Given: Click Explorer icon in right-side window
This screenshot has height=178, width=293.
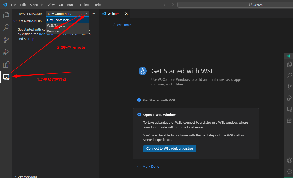Looking at the screenshot, I should pos(289,64).
